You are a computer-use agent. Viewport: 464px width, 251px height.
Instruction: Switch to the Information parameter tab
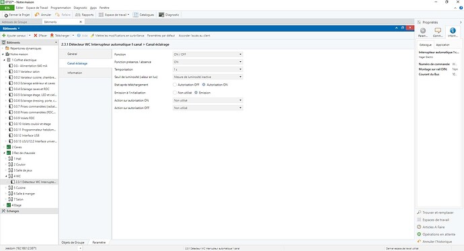click(85, 73)
